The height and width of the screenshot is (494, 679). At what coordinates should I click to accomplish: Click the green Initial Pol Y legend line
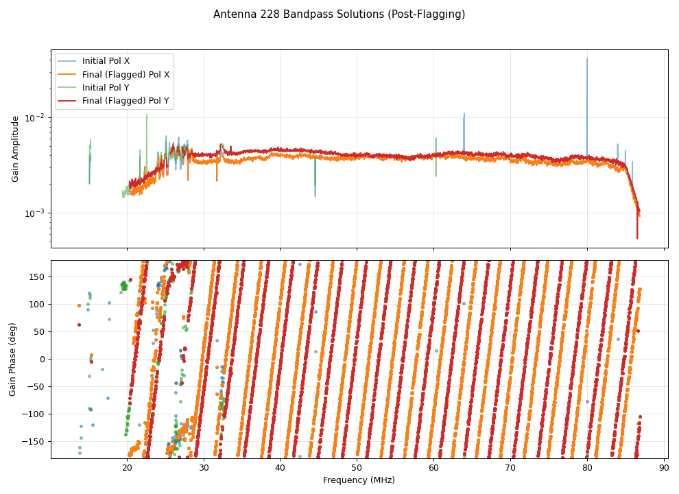(67, 88)
